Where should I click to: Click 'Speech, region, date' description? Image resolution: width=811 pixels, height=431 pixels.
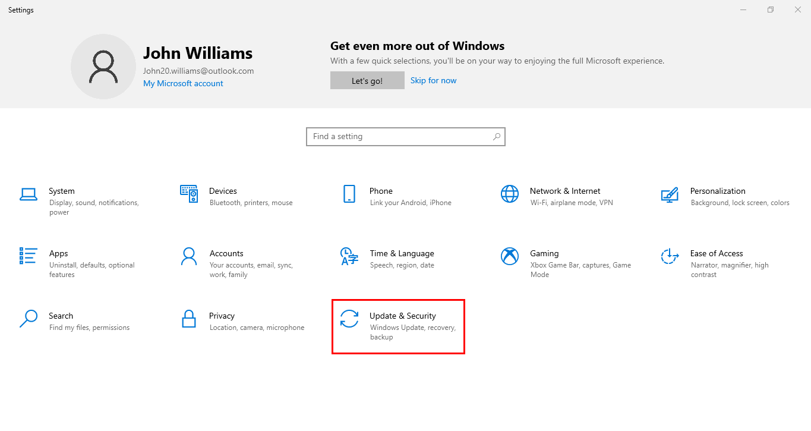click(x=402, y=266)
